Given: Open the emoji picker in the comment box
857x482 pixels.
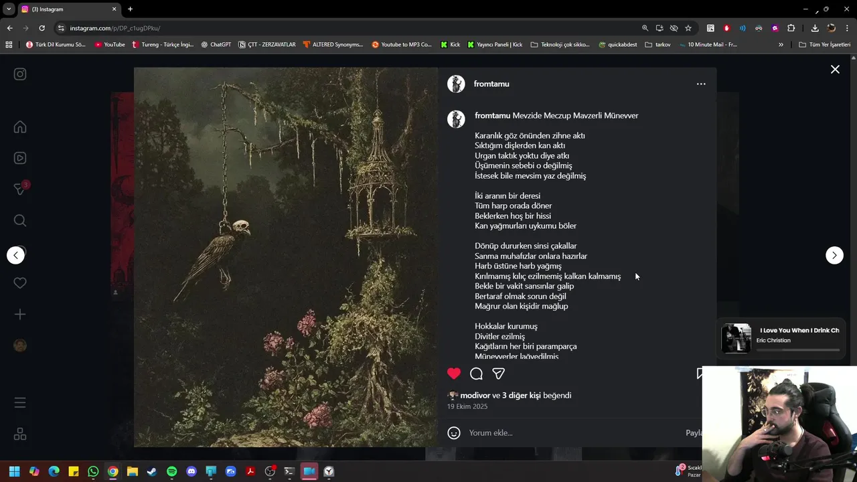Looking at the screenshot, I should click(454, 432).
